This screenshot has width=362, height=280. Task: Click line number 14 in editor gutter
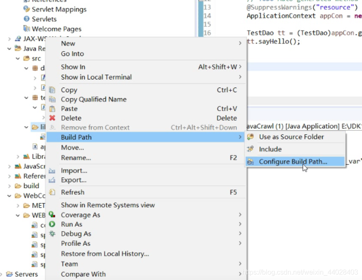[x=207, y=16]
